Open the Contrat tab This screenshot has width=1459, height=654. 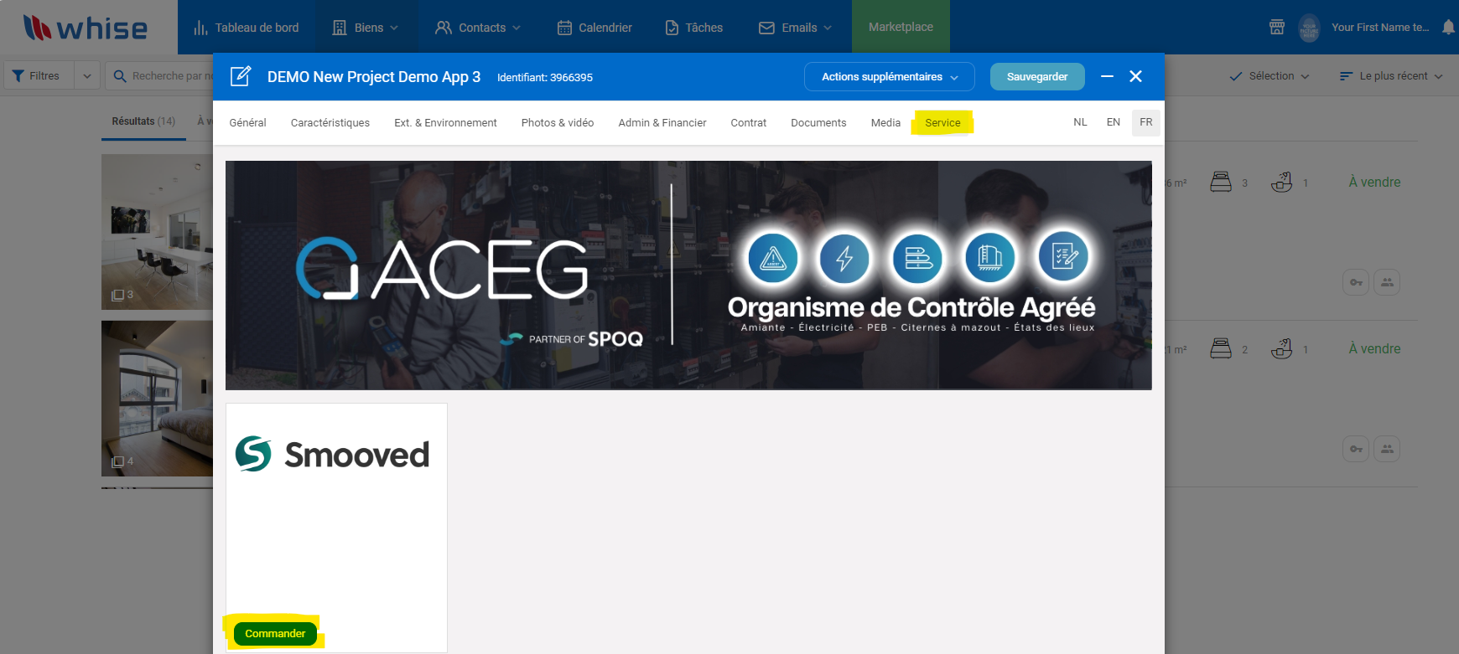pyautogui.click(x=749, y=122)
